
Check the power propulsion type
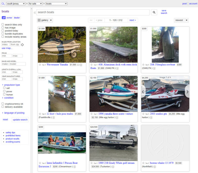point(4,91)
